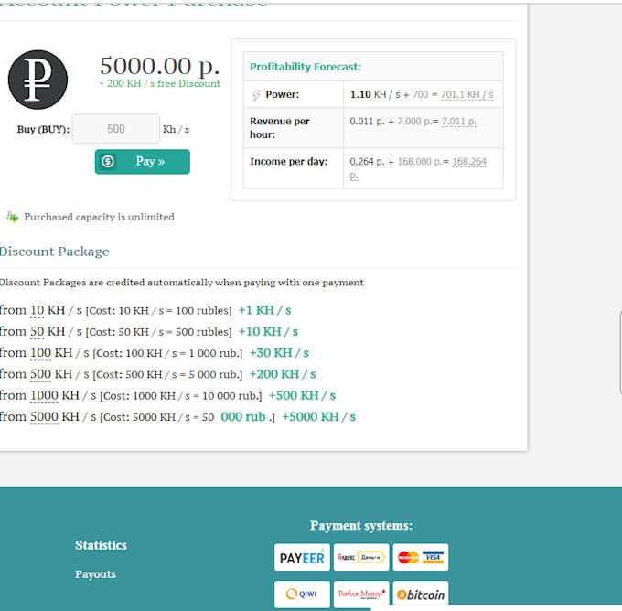Click the '000 rub' green cost text
This screenshot has height=611, width=622.
tap(242, 417)
